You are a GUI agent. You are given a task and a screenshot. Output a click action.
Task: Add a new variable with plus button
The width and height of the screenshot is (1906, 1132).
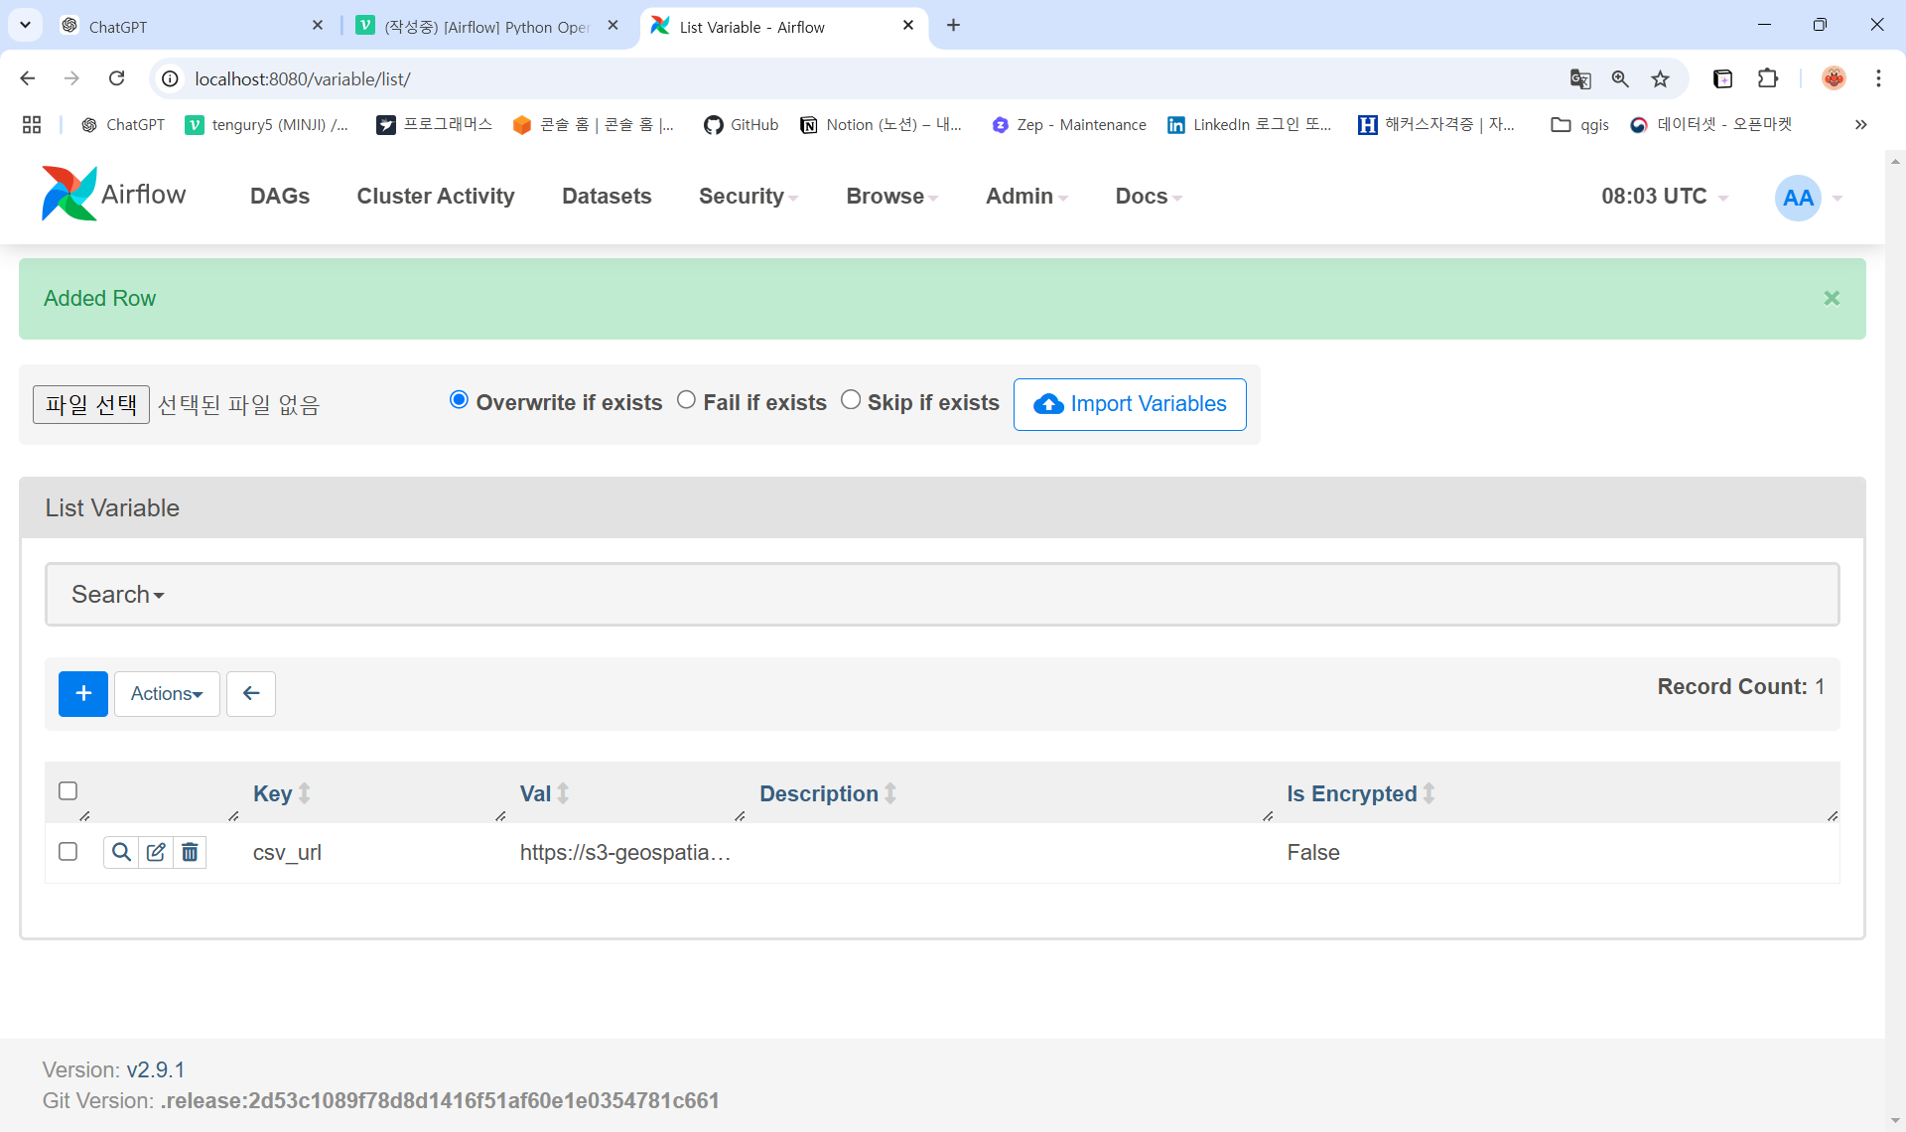click(83, 693)
